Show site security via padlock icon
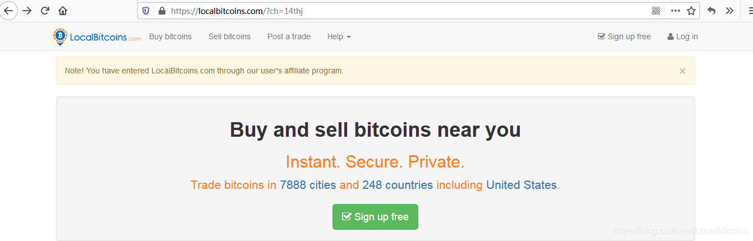 pyautogui.click(x=162, y=11)
